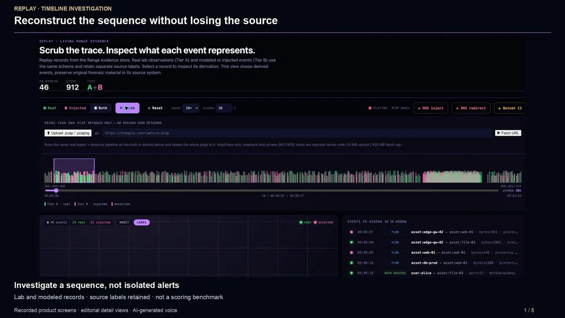The image size is (565, 318).
Task: Click the Tier B injected legend entry
Action: (90, 204)
